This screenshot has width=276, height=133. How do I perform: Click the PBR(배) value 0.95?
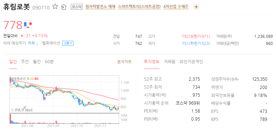[x=196, y=119]
